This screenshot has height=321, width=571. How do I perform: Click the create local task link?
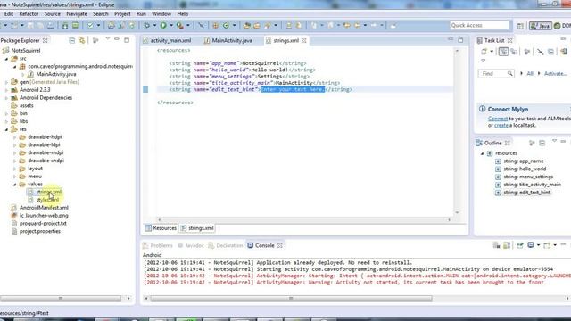click(x=501, y=125)
